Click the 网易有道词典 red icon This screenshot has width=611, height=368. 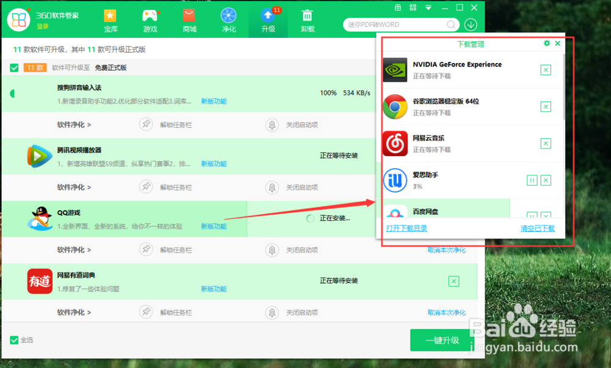pyautogui.click(x=40, y=281)
